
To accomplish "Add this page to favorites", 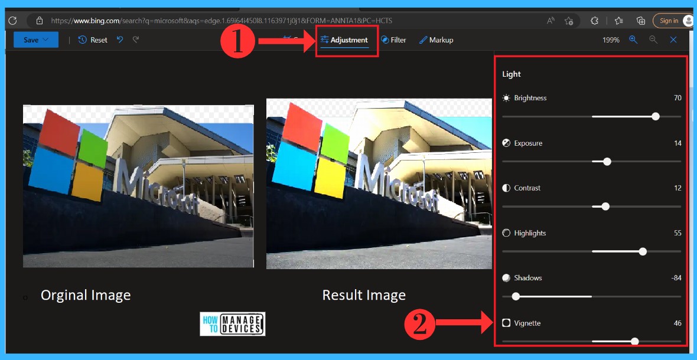I will pos(569,21).
